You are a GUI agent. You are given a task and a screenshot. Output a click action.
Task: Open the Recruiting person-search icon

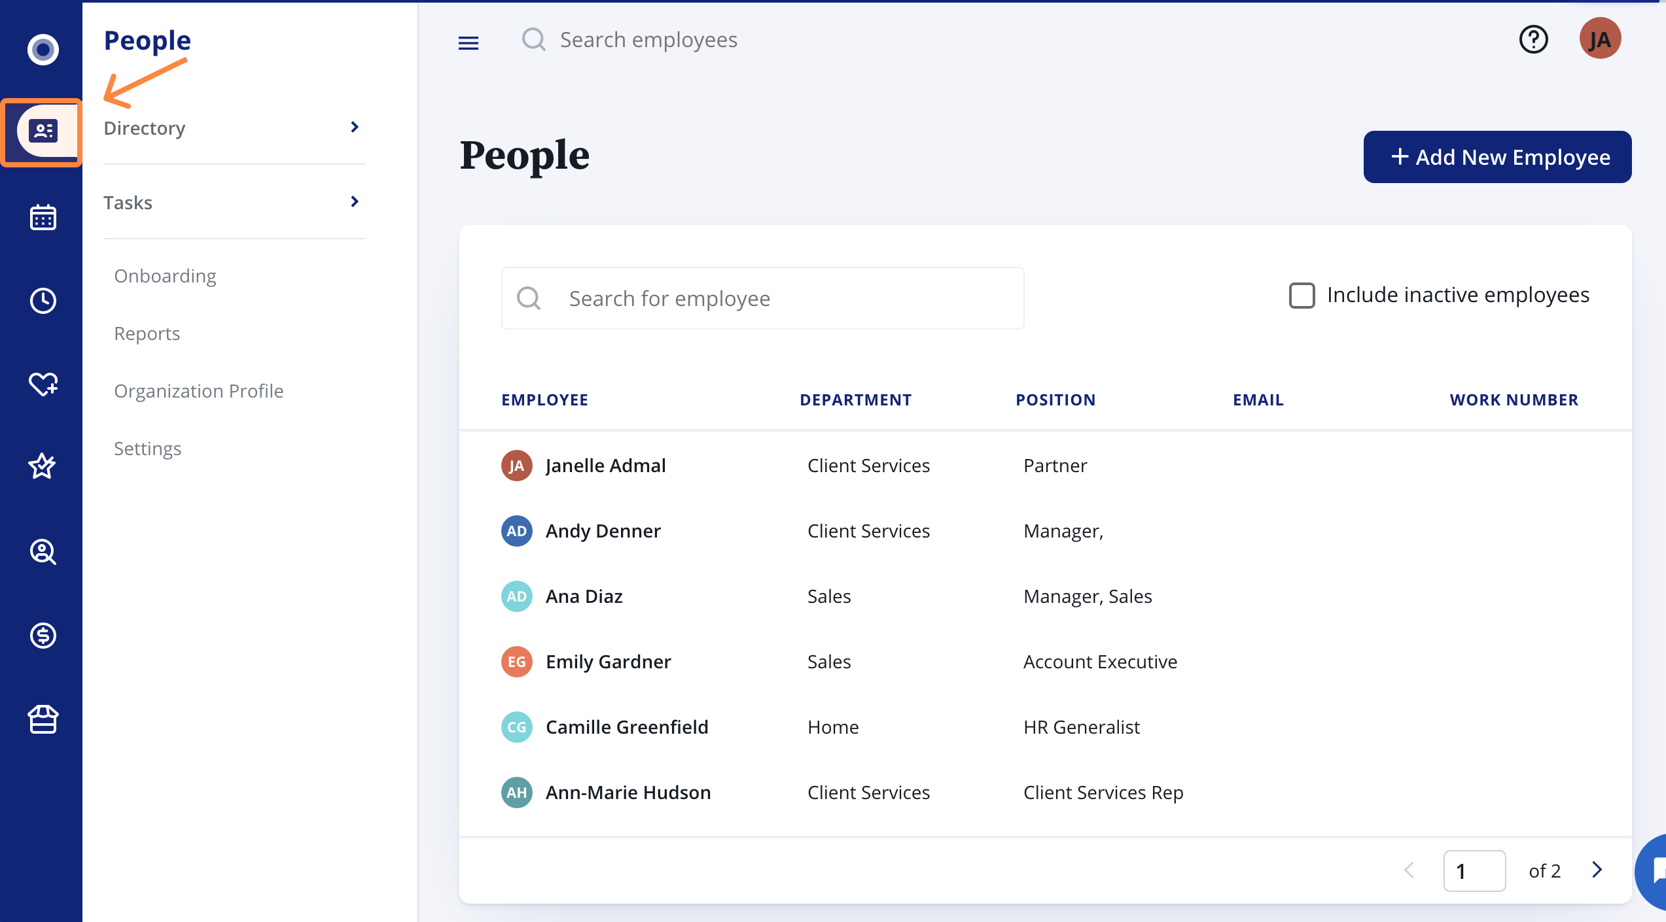coord(41,552)
